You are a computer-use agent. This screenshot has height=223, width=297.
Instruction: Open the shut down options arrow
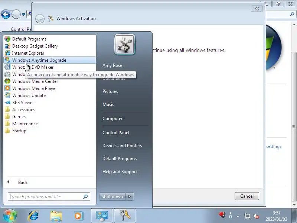point(130,197)
